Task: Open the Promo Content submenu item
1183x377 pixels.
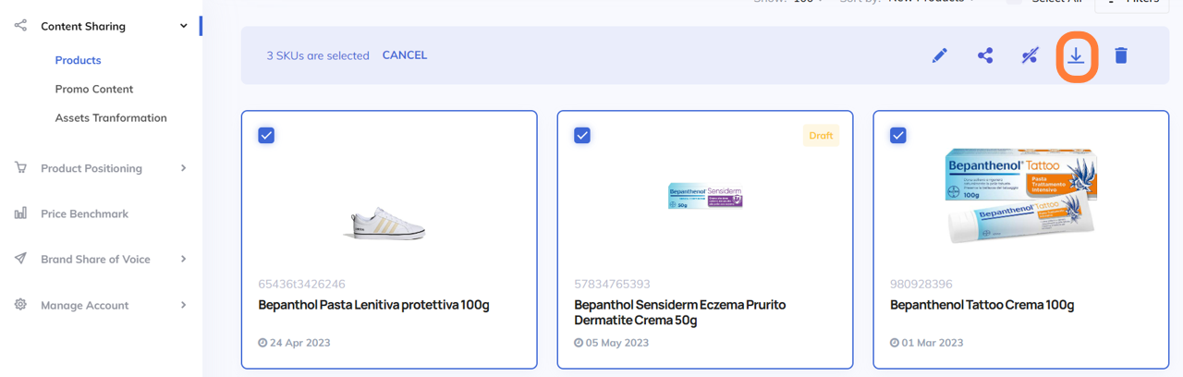Action: coord(94,89)
